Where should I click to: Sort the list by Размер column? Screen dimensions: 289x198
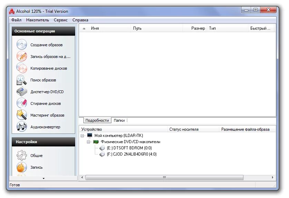195,28
